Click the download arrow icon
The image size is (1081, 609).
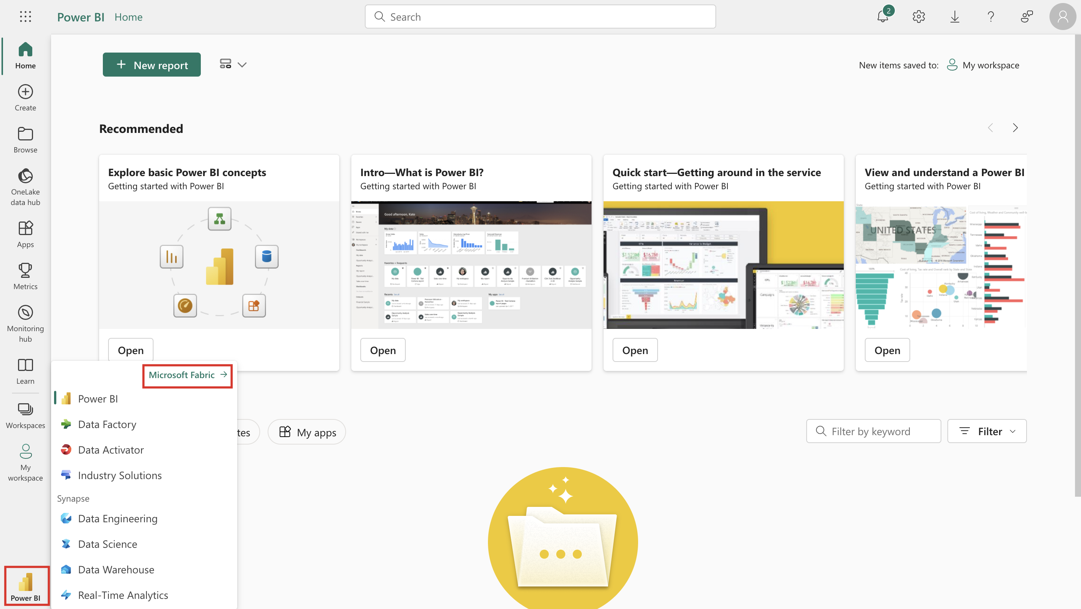955,17
